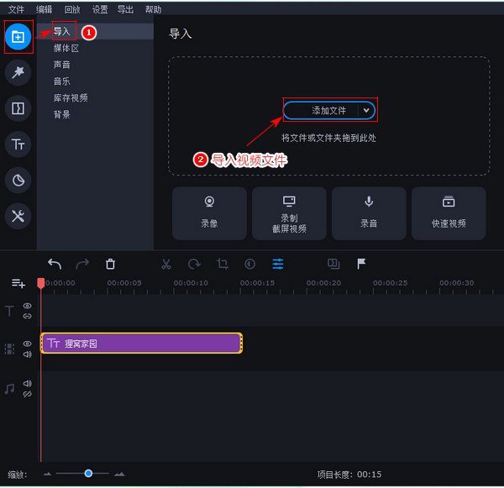
Task: Delete the selected clip with trash icon
Action: (110, 265)
